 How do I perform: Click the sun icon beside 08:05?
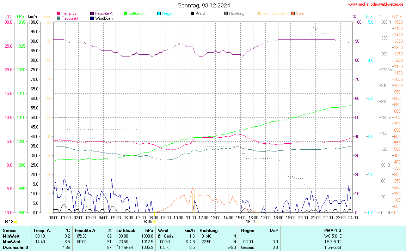[x=154, y=222]
